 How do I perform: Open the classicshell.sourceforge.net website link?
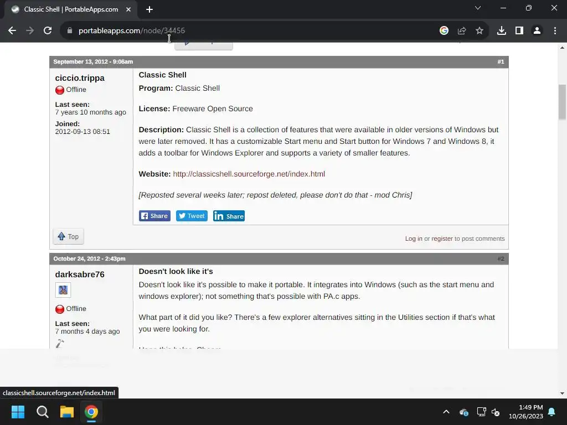[x=249, y=174]
